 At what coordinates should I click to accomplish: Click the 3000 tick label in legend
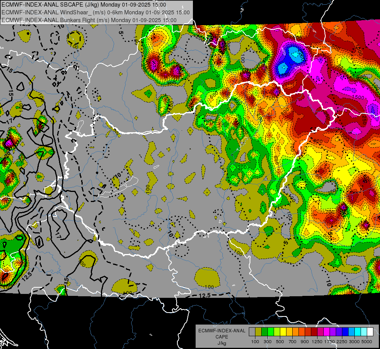[354, 342]
